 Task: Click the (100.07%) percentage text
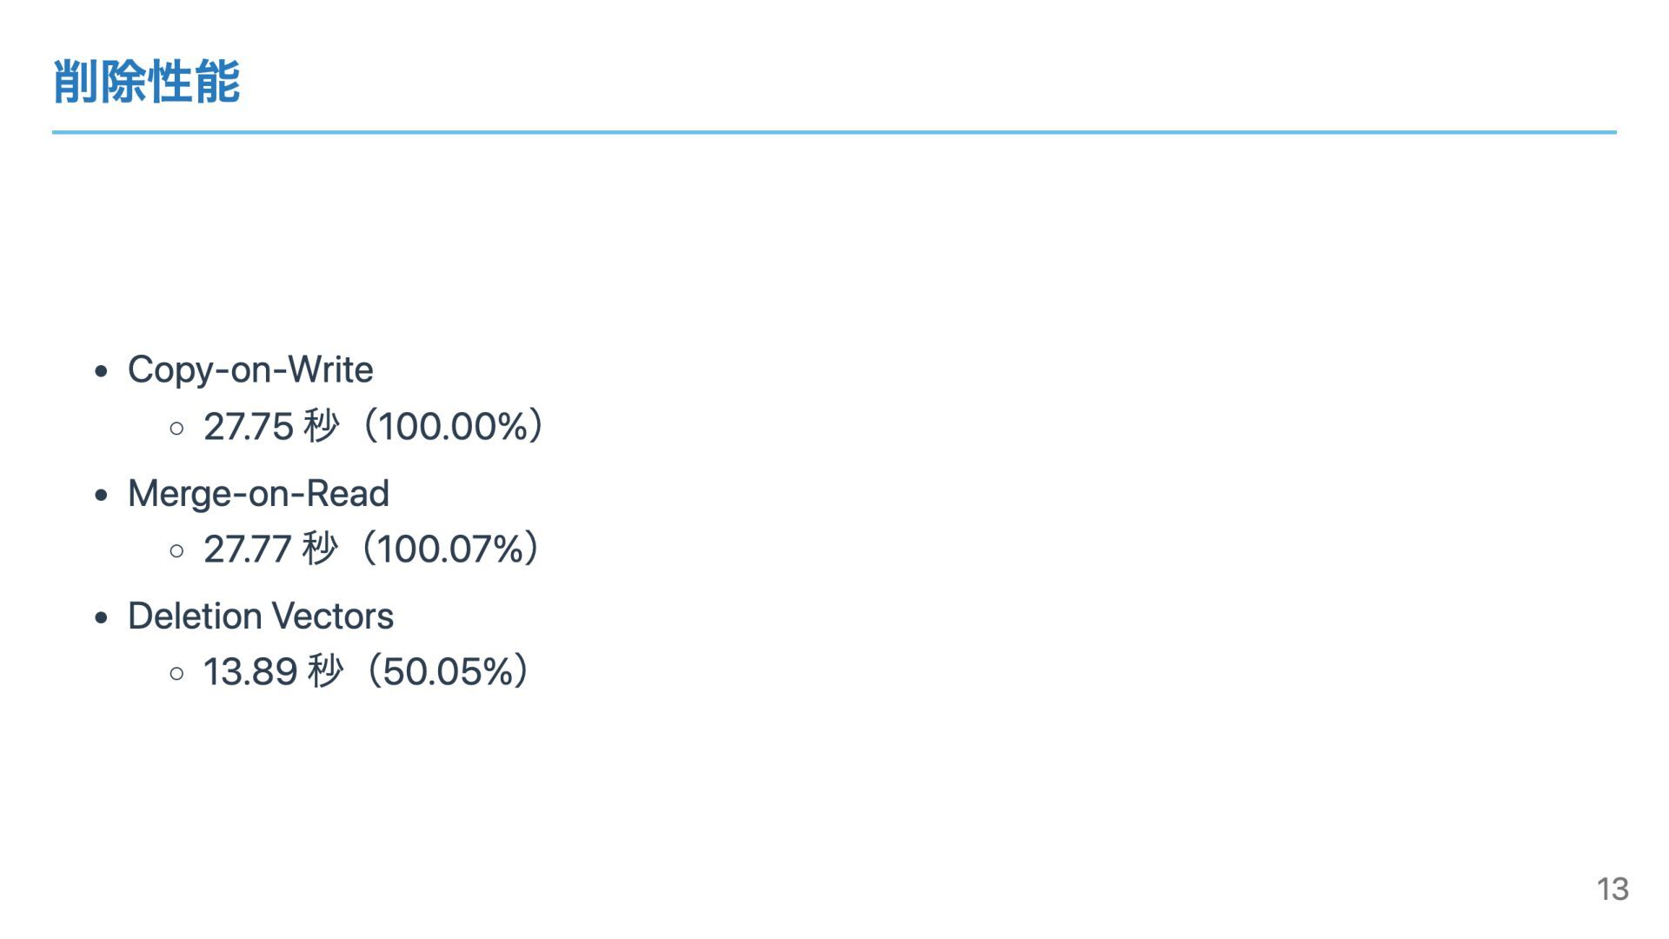pyautogui.click(x=452, y=549)
